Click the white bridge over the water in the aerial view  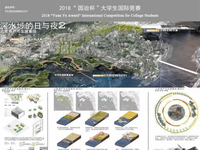[179, 67]
